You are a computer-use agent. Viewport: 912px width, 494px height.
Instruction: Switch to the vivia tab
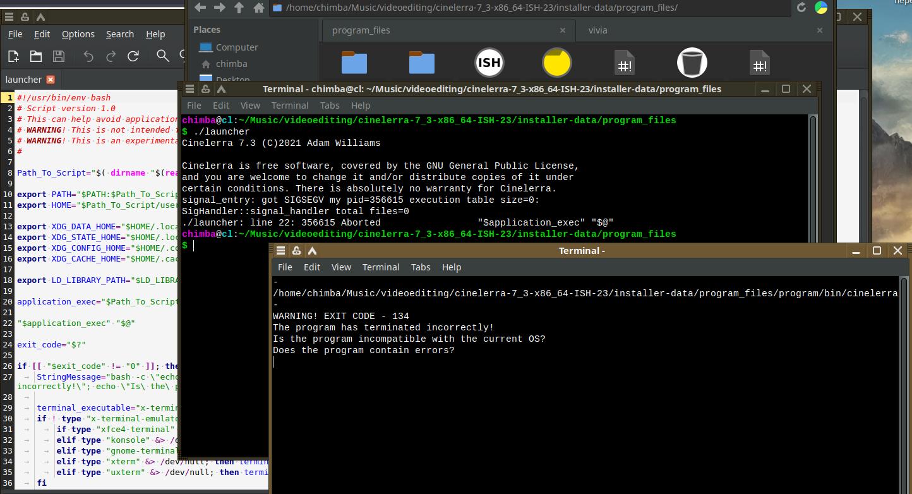(597, 30)
